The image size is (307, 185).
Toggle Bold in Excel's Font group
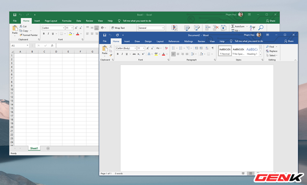(x=44, y=34)
